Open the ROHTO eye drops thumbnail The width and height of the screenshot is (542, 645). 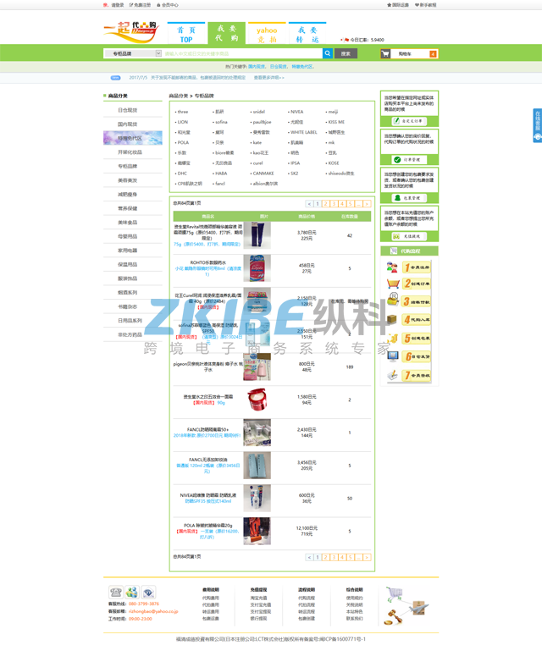257,268
